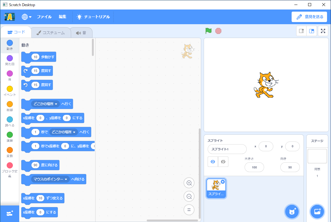Switch to small stage layout
Viewport: 331px width, 222px height.
[x=301, y=31]
